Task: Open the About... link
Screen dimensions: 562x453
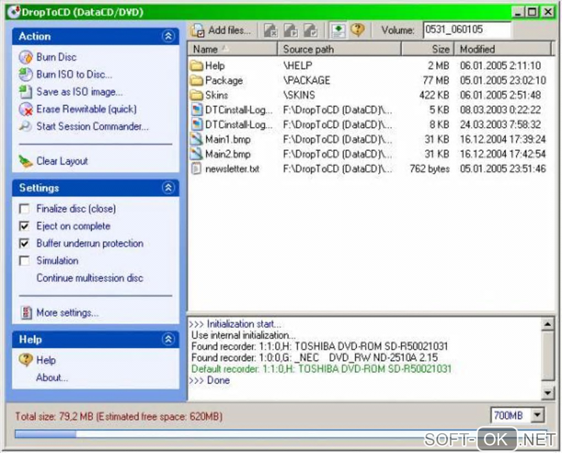Action: coord(52,378)
